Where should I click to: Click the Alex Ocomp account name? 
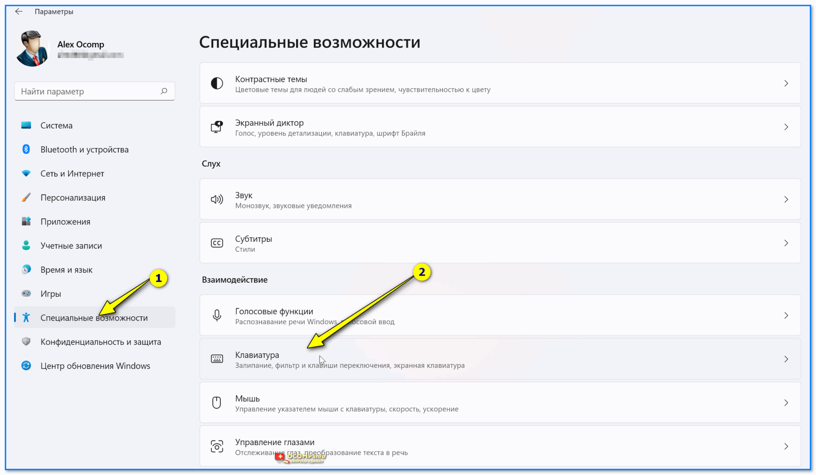point(81,44)
